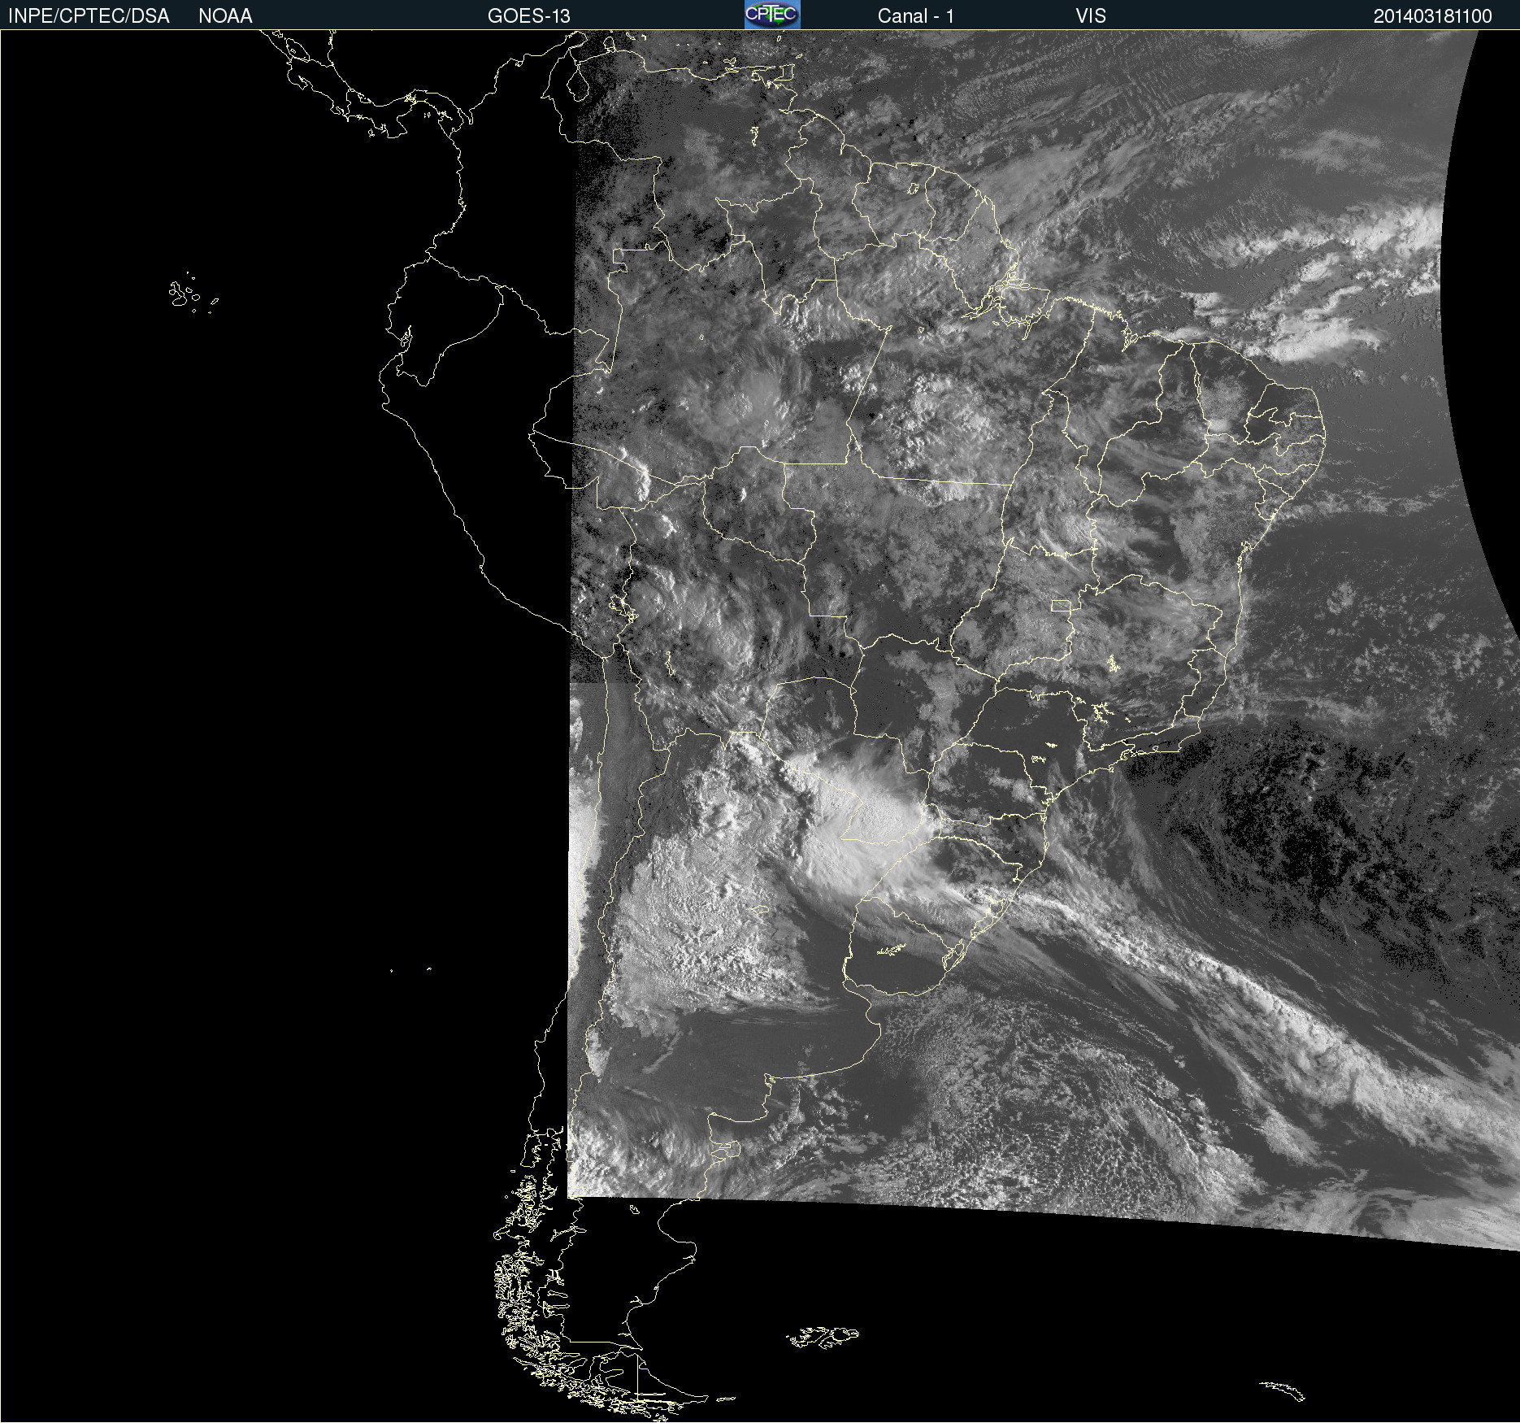Click the VIS channel label

[1091, 16]
